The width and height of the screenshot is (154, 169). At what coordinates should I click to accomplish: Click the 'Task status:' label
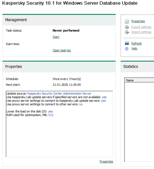[14, 30]
